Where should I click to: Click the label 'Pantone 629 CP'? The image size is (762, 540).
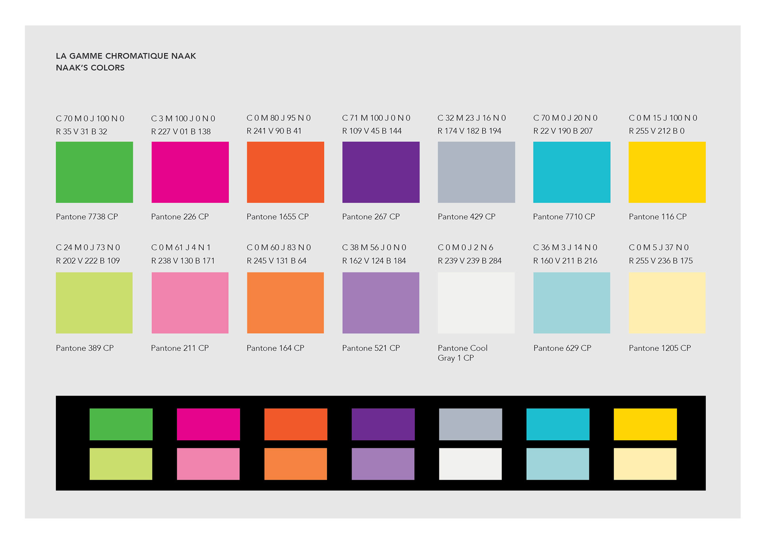pos(562,348)
